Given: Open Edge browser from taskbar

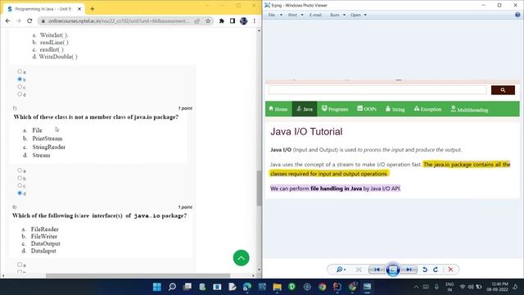Looking at the screenshot, I should [247, 287].
